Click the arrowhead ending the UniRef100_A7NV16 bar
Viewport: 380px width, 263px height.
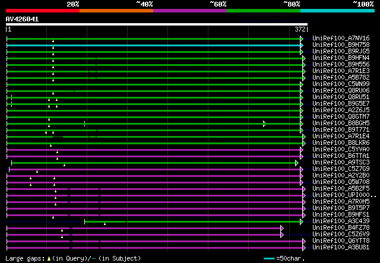[302, 39]
